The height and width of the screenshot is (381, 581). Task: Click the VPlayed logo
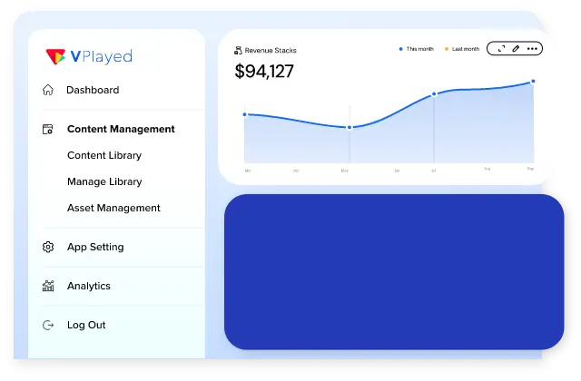(89, 56)
